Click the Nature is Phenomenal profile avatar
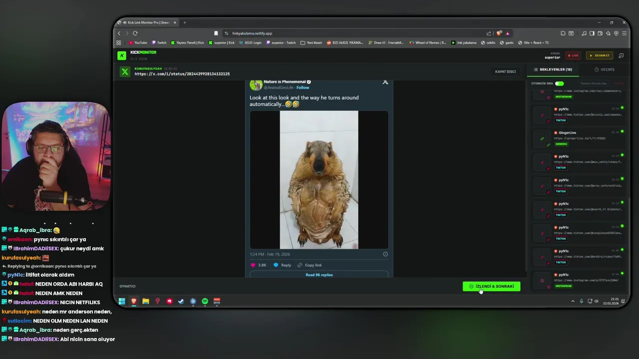The height and width of the screenshot is (359, 639). 256,84
